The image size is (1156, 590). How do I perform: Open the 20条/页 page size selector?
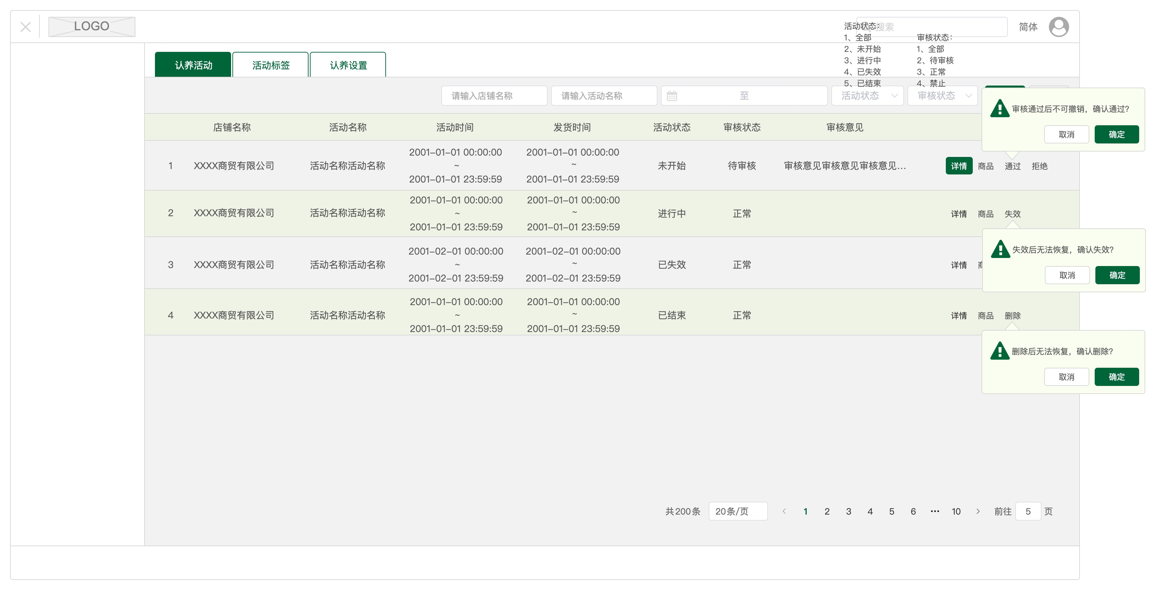pyautogui.click(x=738, y=512)
